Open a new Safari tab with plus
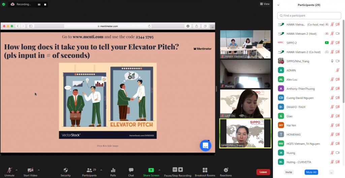Image resolution: width=345 pixels, height=178 pixels. point(213,27)
